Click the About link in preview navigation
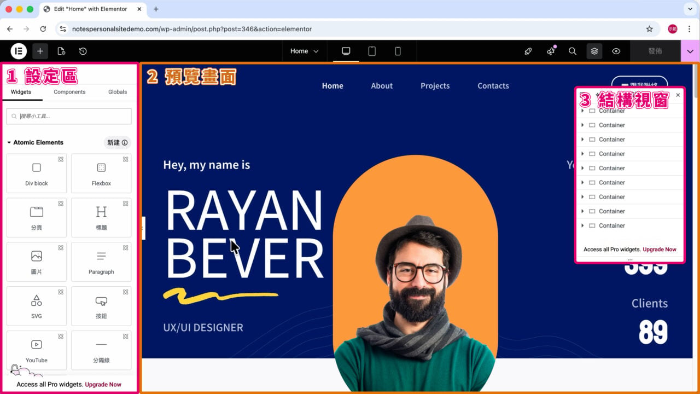Image resolution: width=700 pixels, height=394 pixels. tap(382, 86)
